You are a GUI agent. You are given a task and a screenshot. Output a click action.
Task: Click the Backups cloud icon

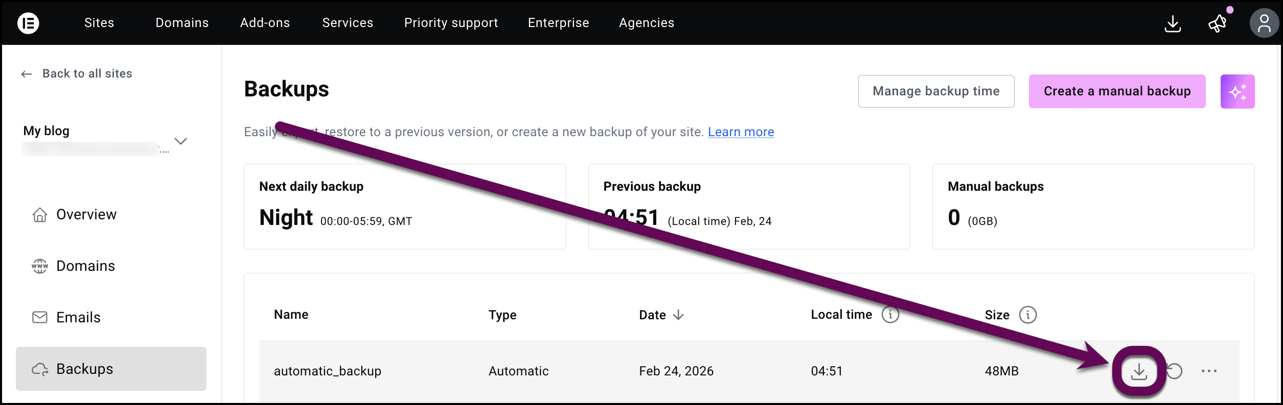[x=40, y=369]
